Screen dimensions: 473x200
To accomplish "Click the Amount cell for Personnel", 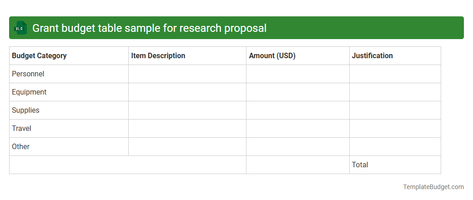I will 298,74.
